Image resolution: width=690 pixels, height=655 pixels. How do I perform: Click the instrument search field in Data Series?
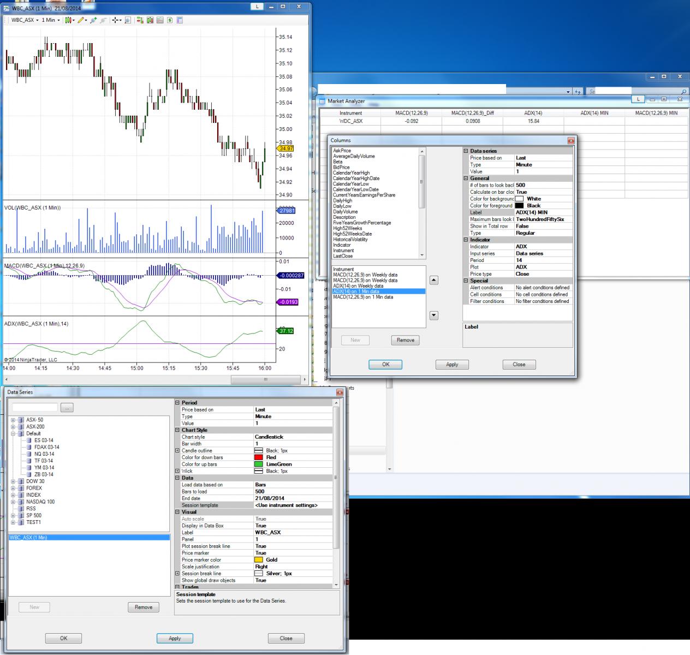[35, 408]
